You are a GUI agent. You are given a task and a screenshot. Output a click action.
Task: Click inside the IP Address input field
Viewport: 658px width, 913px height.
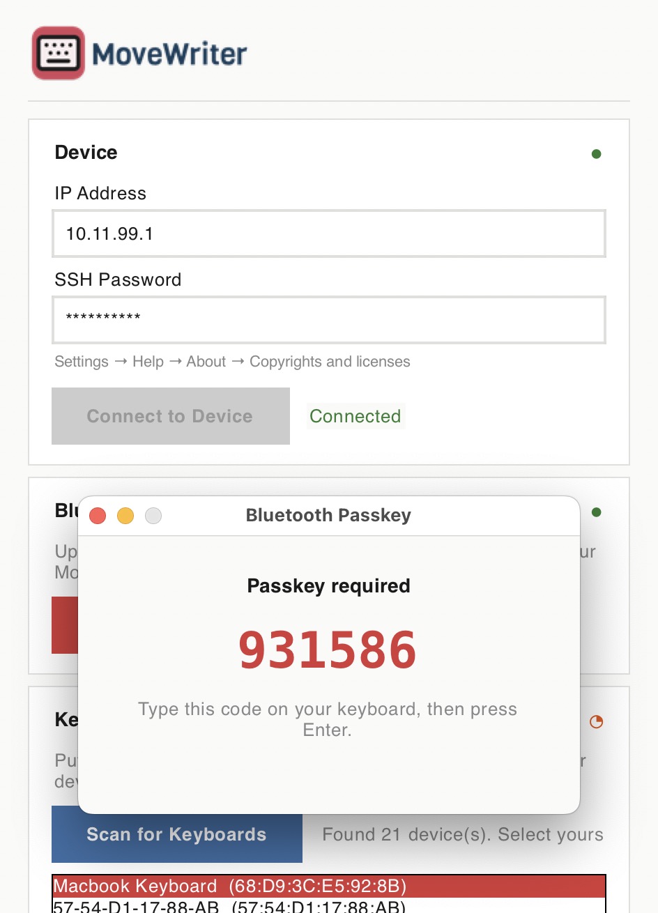pyautogui.click(x=328, y=233)
